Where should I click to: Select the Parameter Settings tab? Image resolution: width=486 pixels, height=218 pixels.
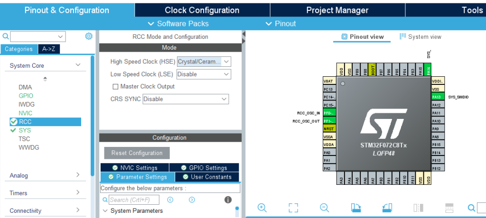pos(138,177)
